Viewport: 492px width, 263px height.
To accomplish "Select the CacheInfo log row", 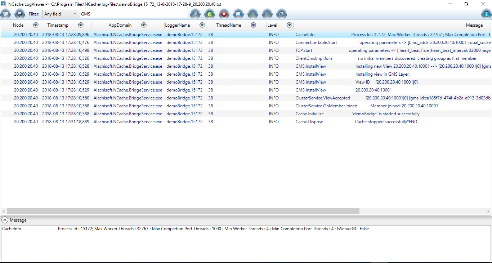I will (246, 35).
